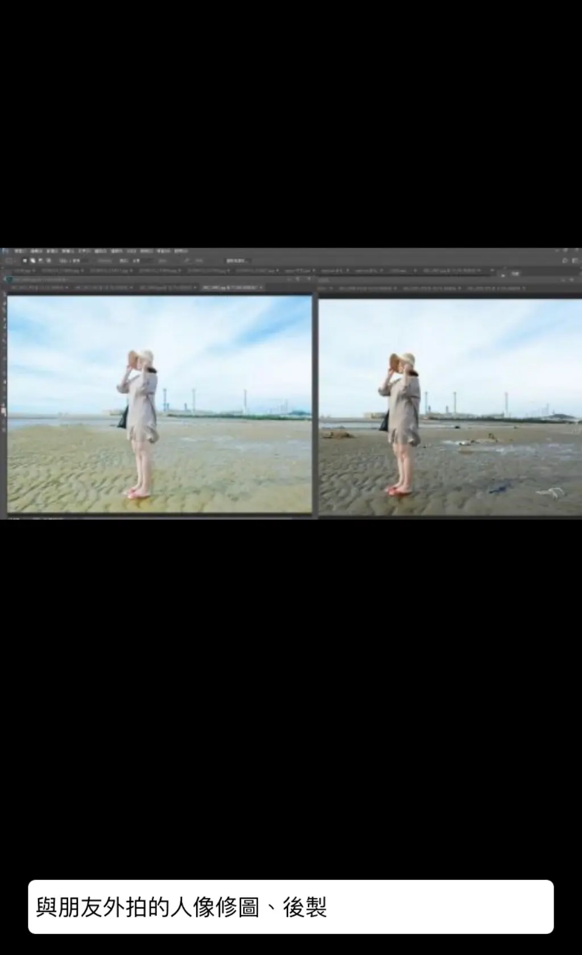Viewport: 582px width, 955px height.
Task: Open the search icon in Photoshop options bar
Action: (564, 260)
